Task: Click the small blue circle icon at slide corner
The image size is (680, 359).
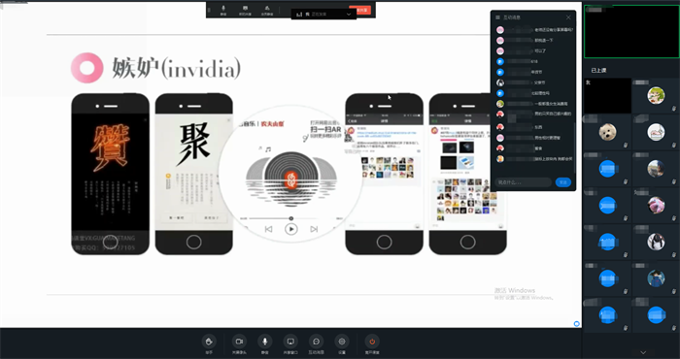Action: pyautogui.click(x=576, y=324)
